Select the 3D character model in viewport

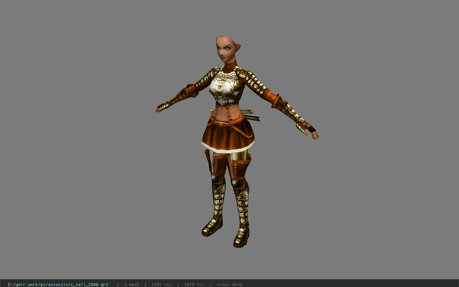(237, 142)
